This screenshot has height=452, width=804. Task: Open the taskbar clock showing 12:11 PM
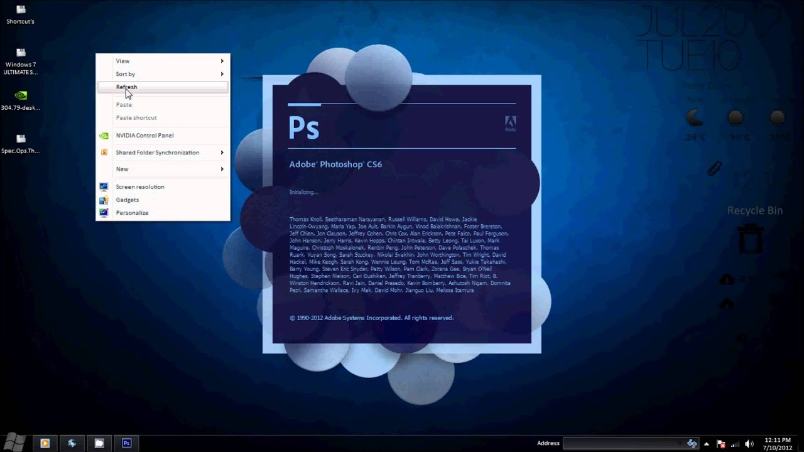coord(778,444)
